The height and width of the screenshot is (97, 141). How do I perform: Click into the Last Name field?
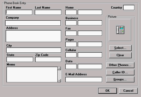click(x=48, y=12)
